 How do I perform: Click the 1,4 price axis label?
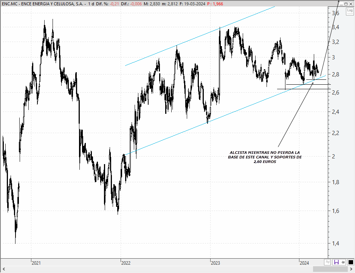pyautogui.click(x=335, y=244)
